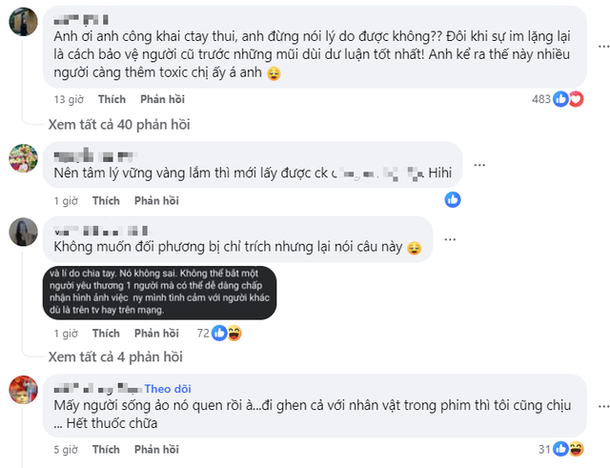This screenshot has height=468, width=610.
Task: Click the haha reaction icon on first comment
Action: coord(576,99)
